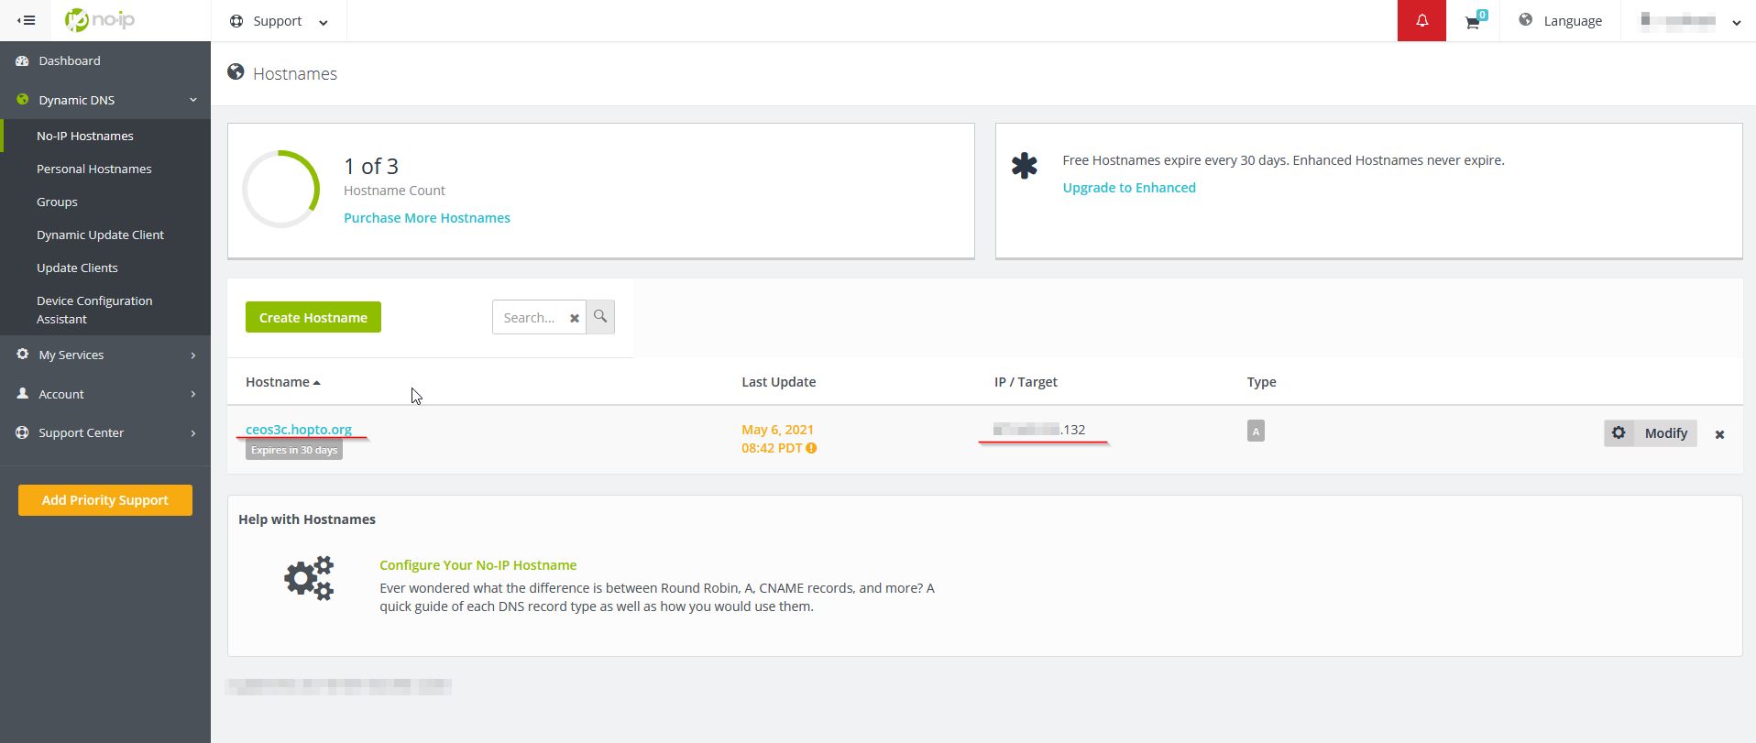Click the hostname count progress ring
Viewport: 1756px width, 743px height.
pos(280,189)
